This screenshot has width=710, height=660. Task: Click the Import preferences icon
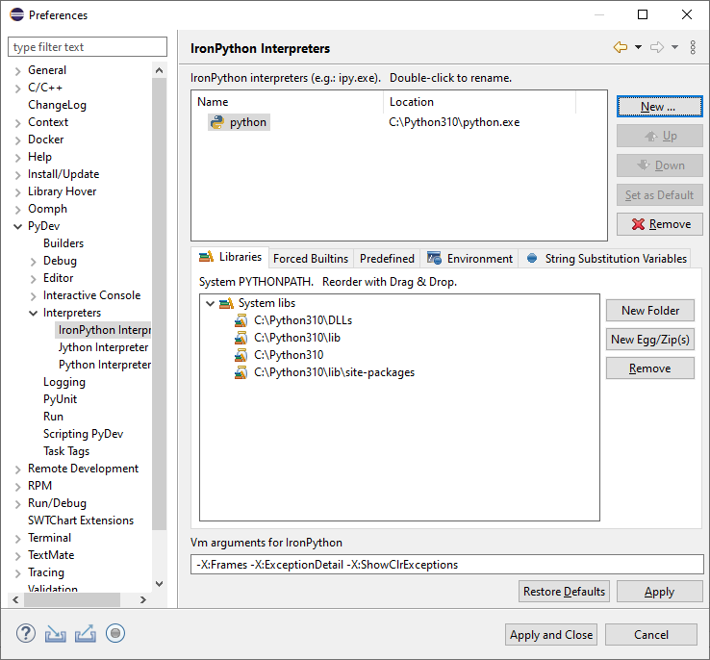tap(56, 633)
